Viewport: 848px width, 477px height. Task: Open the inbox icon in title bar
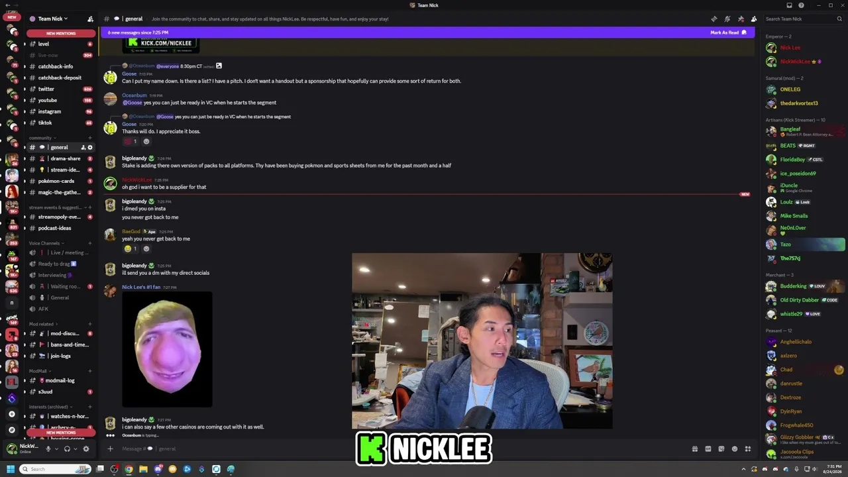[x=789, y=5]
